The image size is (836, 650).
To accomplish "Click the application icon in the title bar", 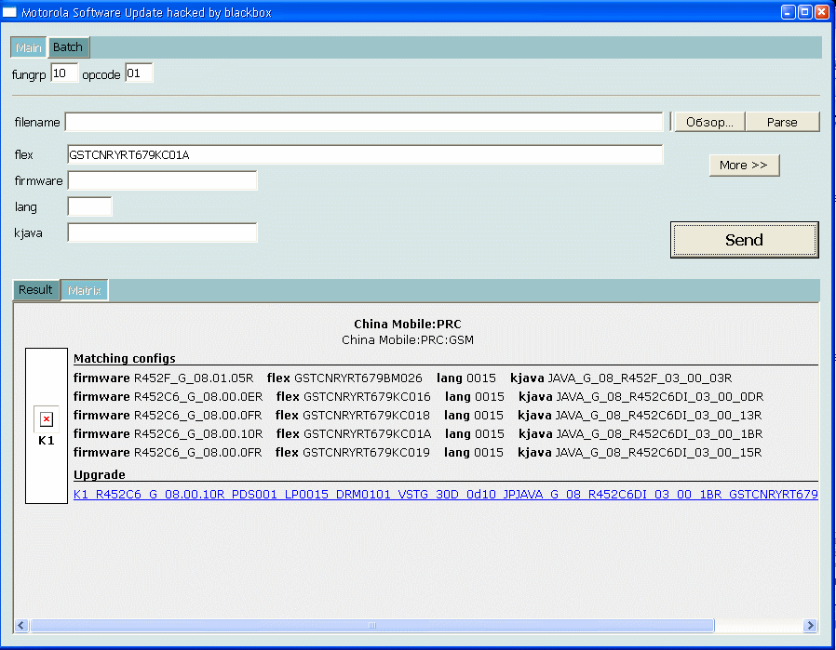I will (9, 12).
